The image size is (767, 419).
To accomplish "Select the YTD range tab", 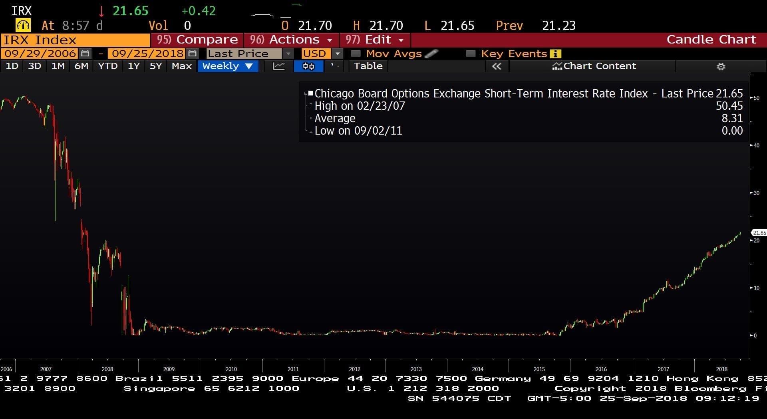I will click(x=108, y=66).
